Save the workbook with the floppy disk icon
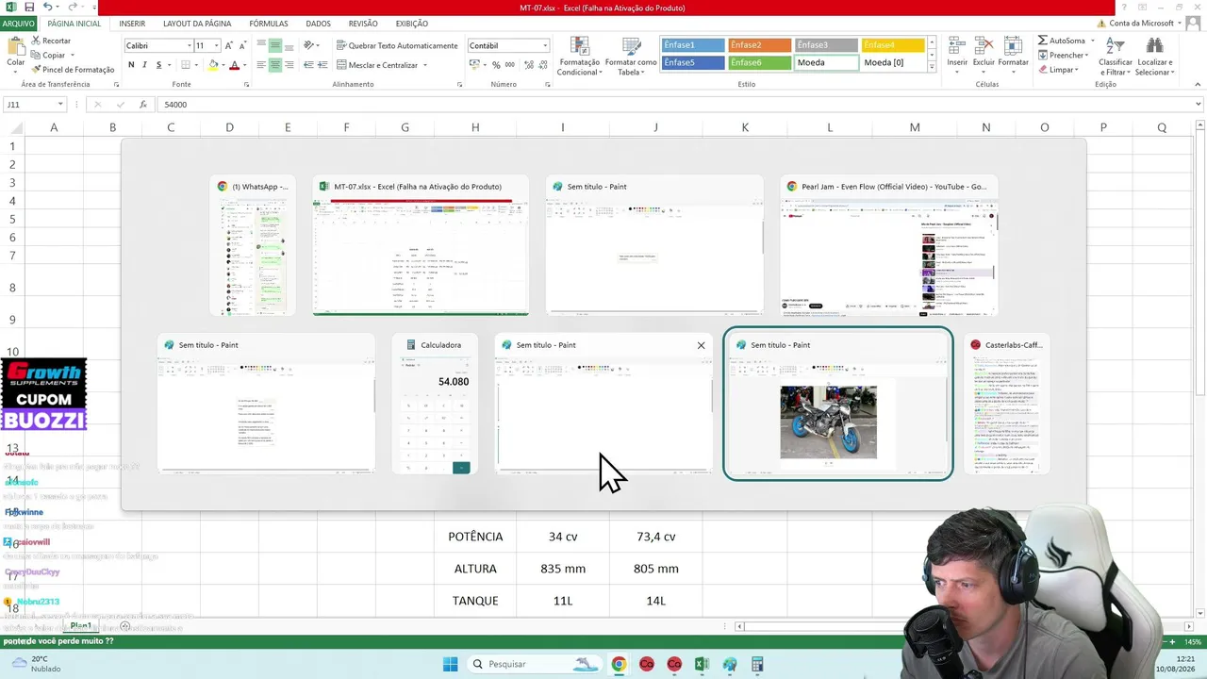1207x679 pixels. pos(28,8)
